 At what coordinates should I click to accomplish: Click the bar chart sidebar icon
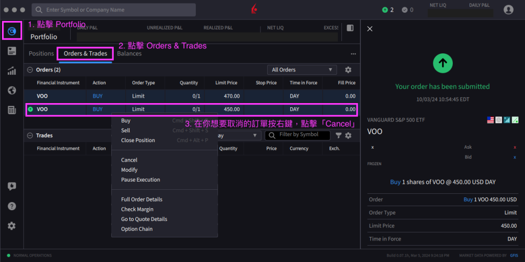coord(12,71)
